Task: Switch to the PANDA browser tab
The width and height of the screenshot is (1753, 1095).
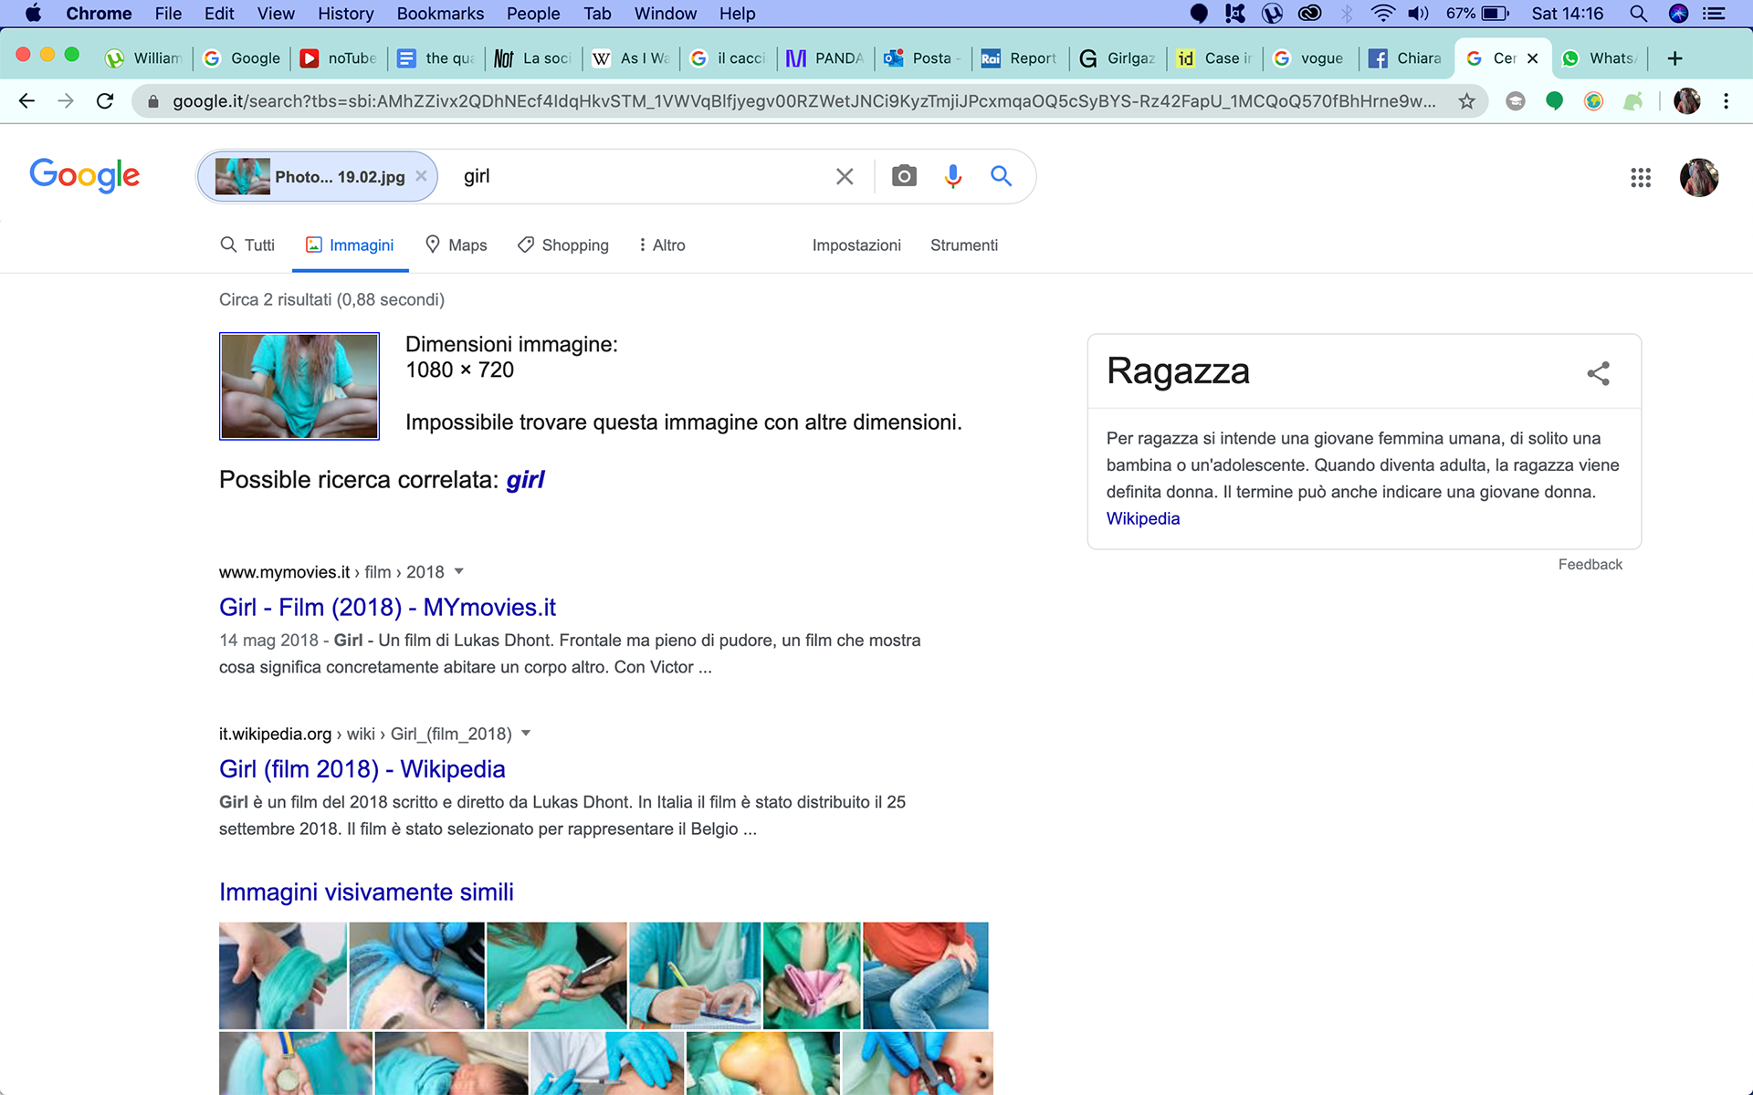Action: click(825, 58)
